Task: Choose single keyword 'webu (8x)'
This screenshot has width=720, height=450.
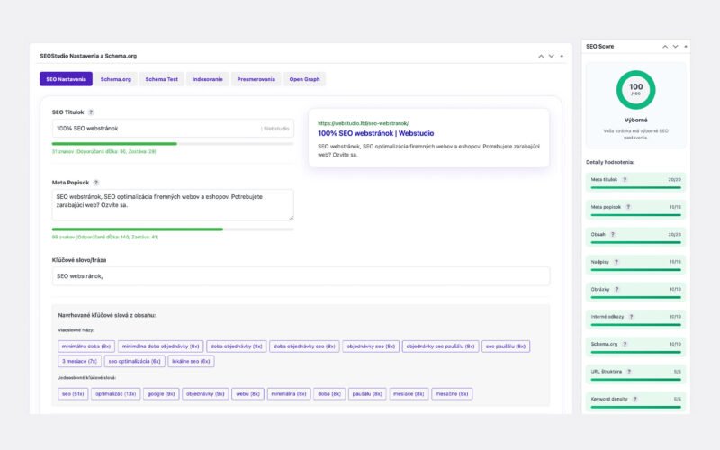Action: [248, 394]
